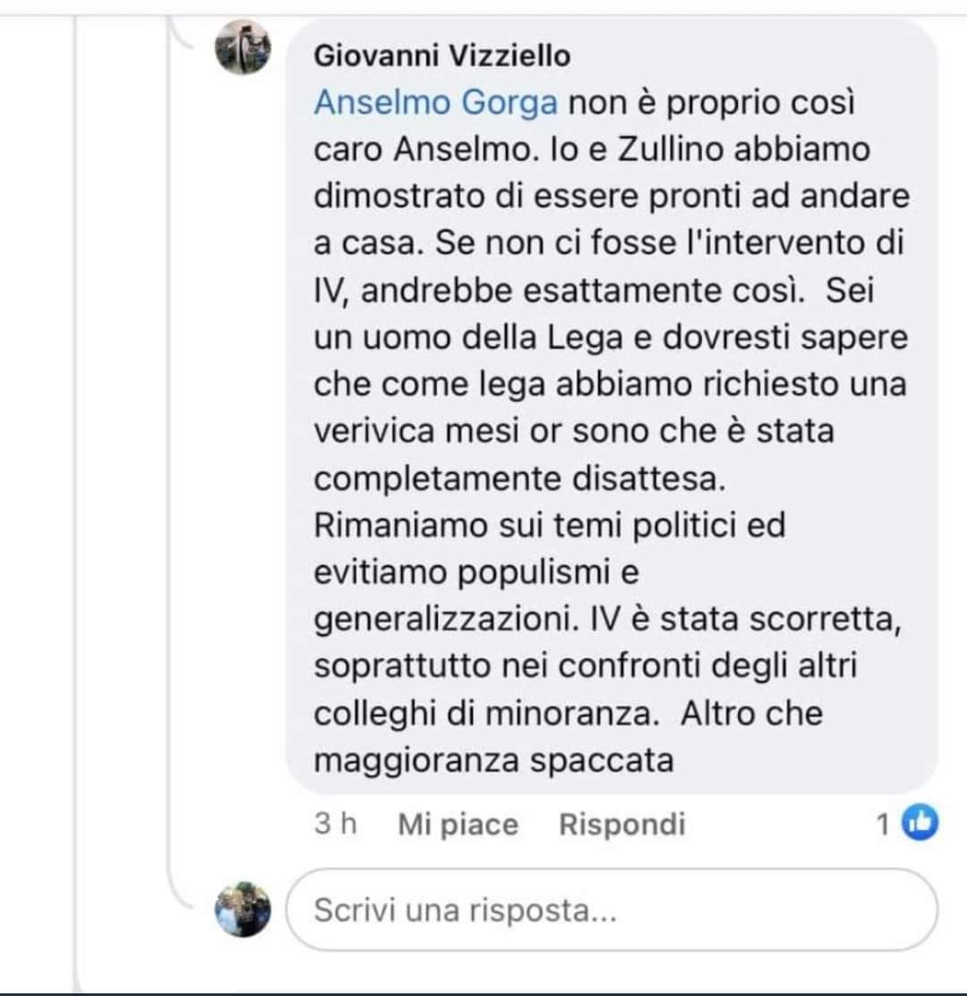Like the comment with 'Mi piace'
The height and width of the screenshot is (996, 967).
[x=458, y=825]
